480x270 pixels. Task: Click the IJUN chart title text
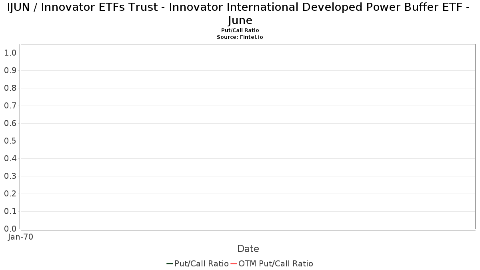click(240, 13)
